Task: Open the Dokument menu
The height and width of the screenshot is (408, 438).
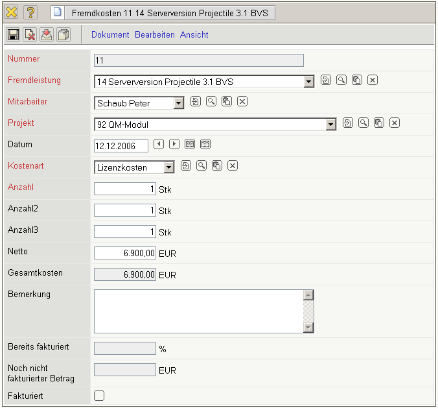Action: [110, 35]
